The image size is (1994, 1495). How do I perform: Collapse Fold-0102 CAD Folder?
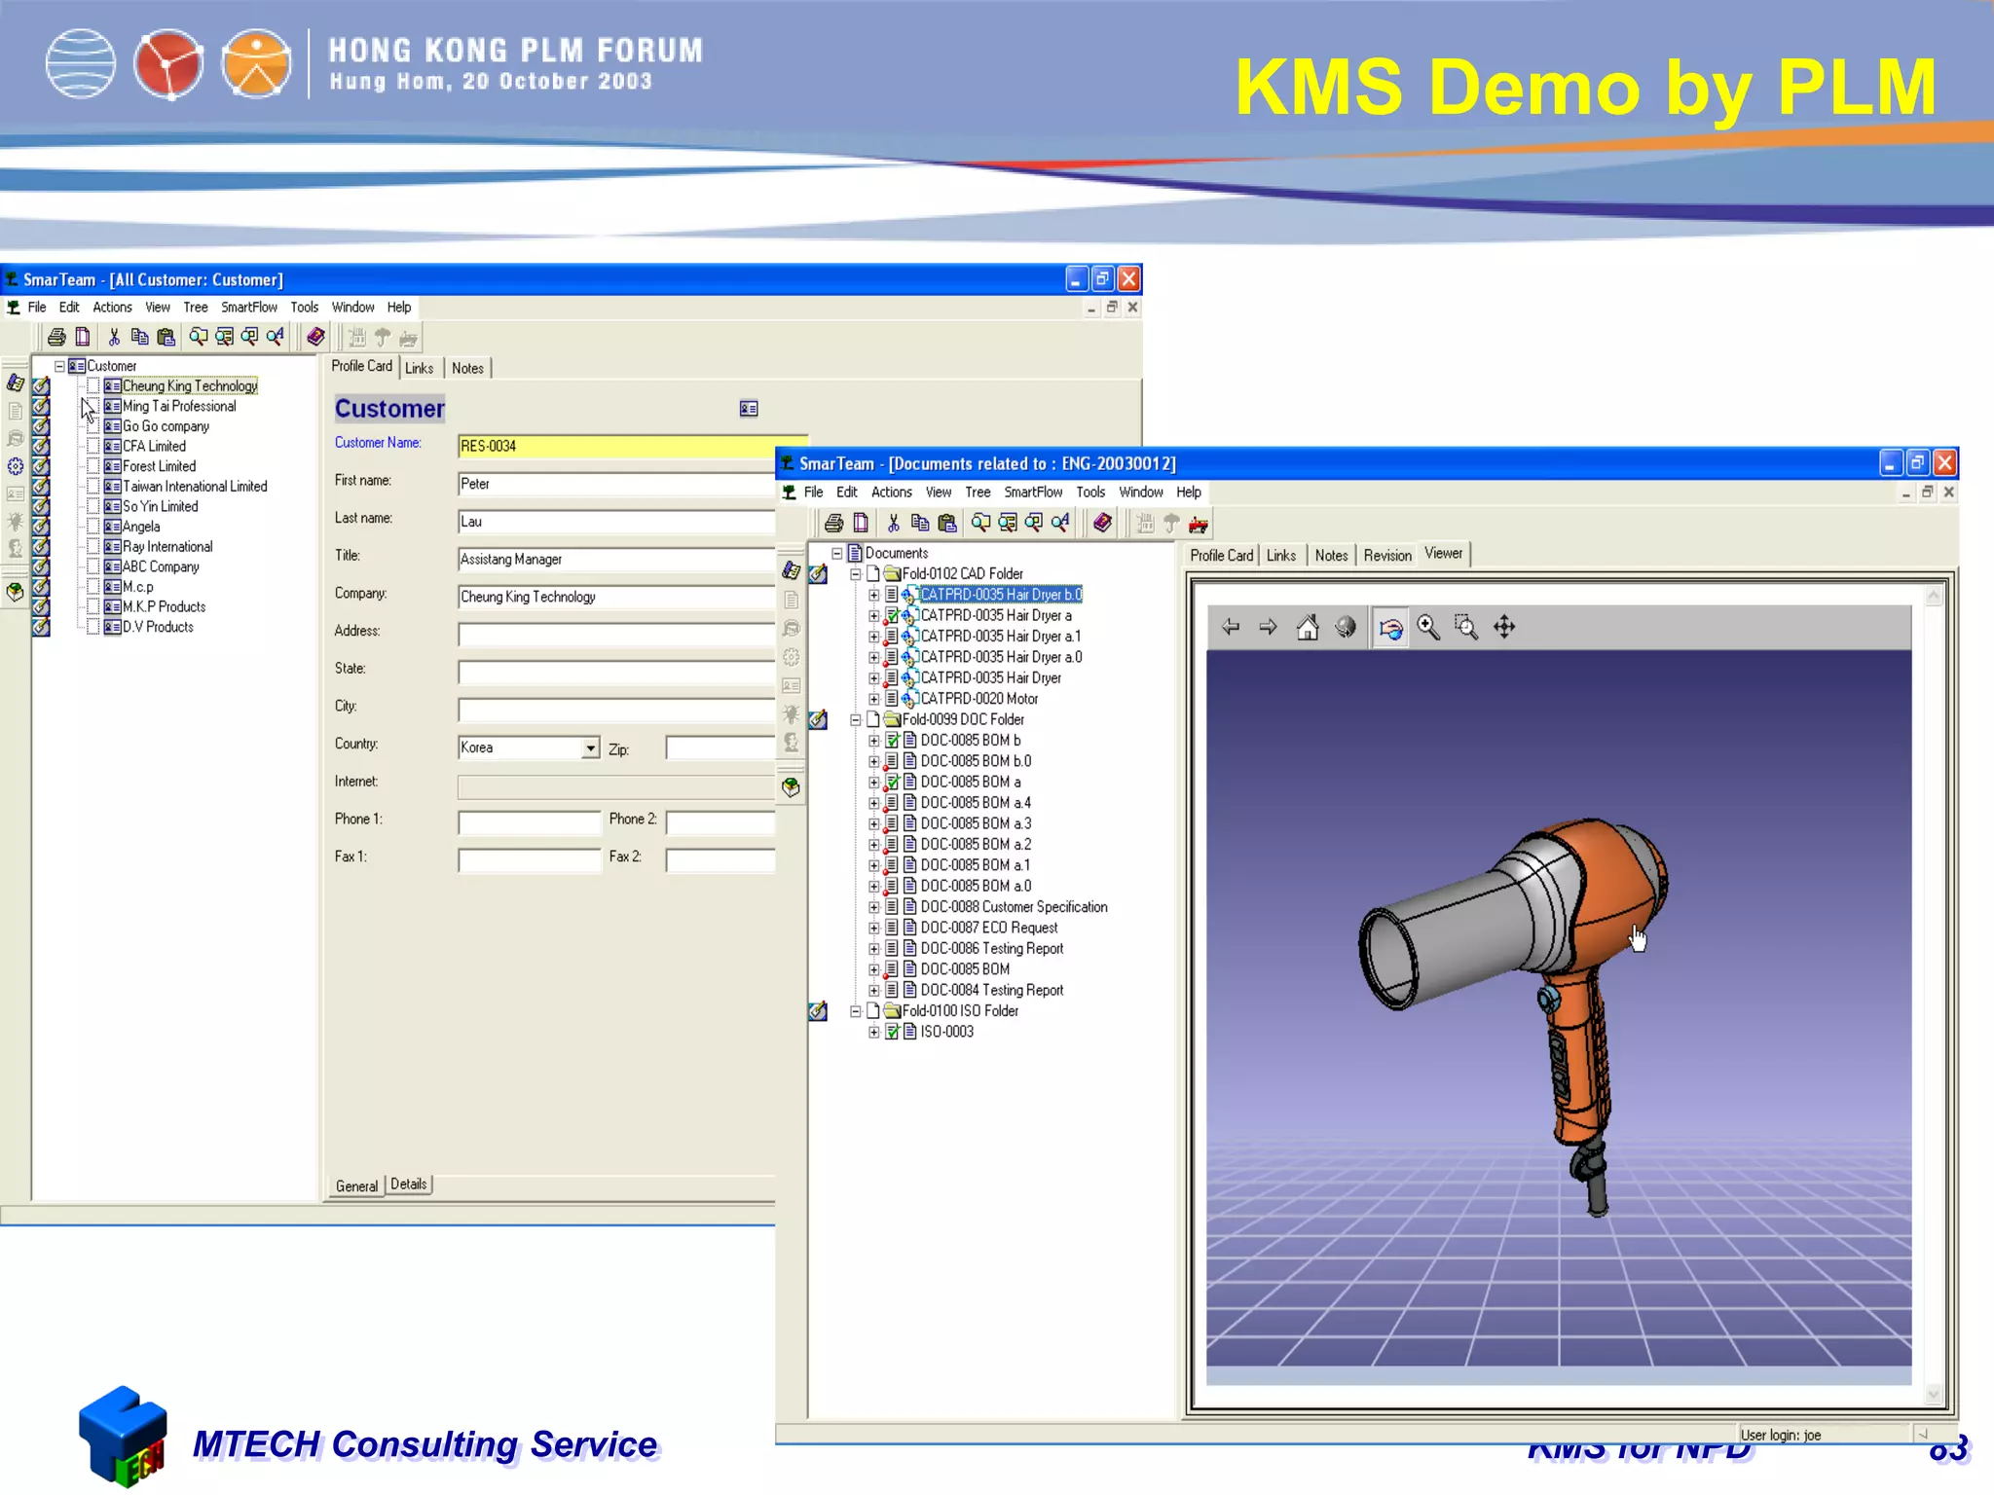pyautogui.click(x=856, y=574)
